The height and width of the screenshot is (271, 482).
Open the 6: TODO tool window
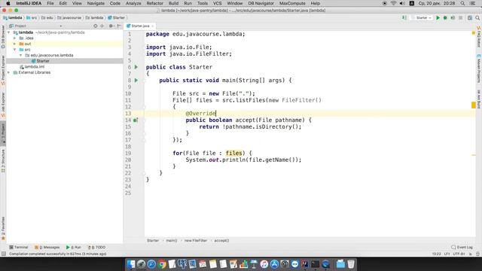96,248
